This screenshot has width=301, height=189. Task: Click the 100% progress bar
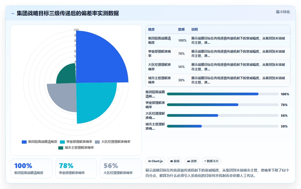tap(223, 94)
